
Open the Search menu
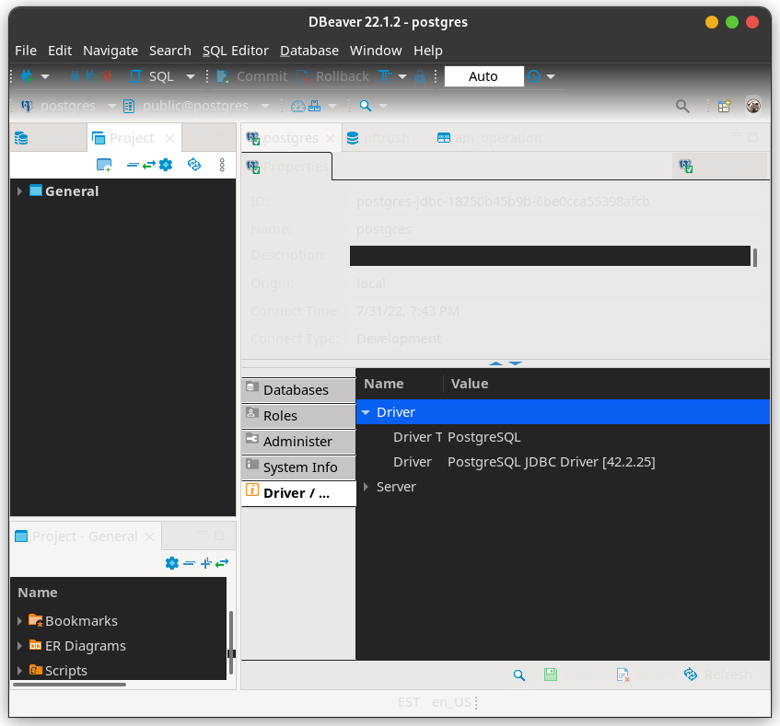pos(170,51)
